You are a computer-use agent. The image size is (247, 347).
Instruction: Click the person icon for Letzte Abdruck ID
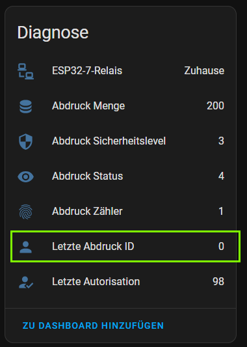[x=25, y=247]
